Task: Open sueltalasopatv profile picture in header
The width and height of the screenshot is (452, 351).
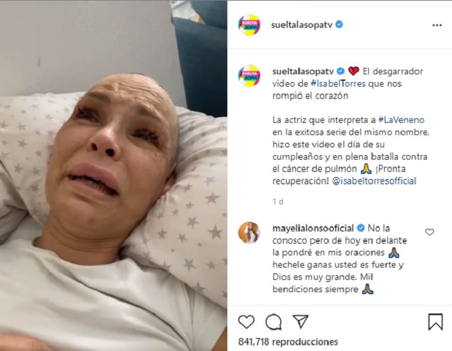Action: point(249,25)
